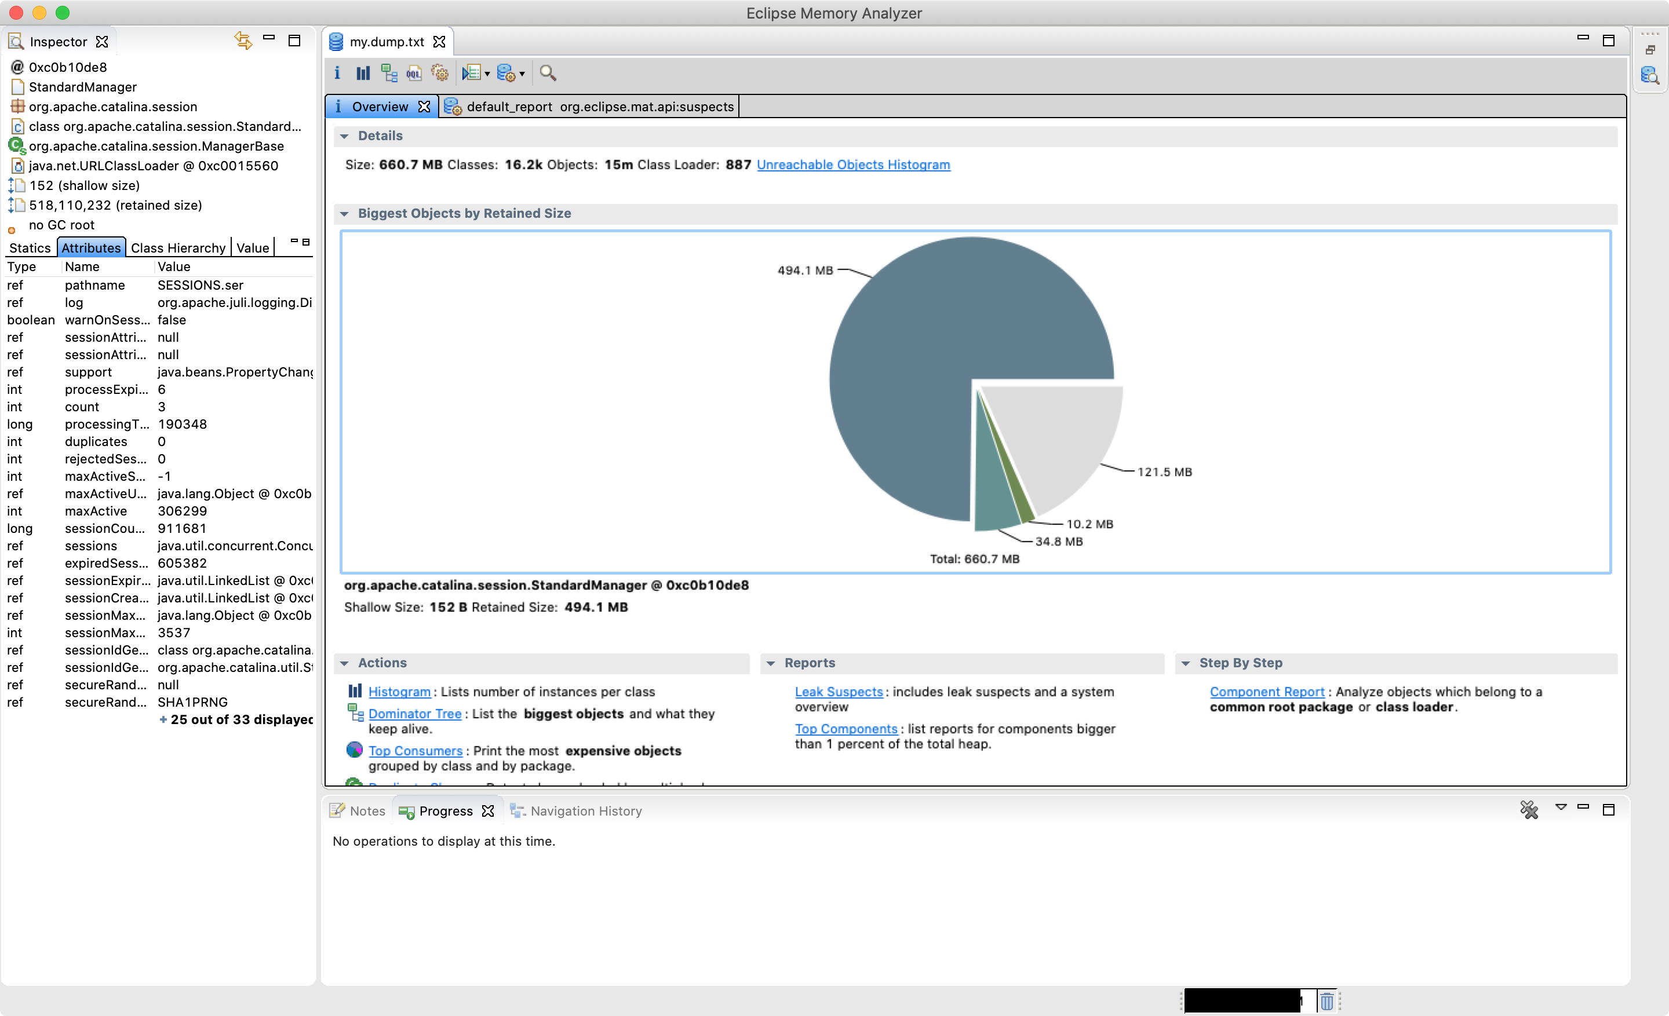Open the heap dump overview info icon
Viewport: 1669px width, 1016px height.
[x=337, y=73]
